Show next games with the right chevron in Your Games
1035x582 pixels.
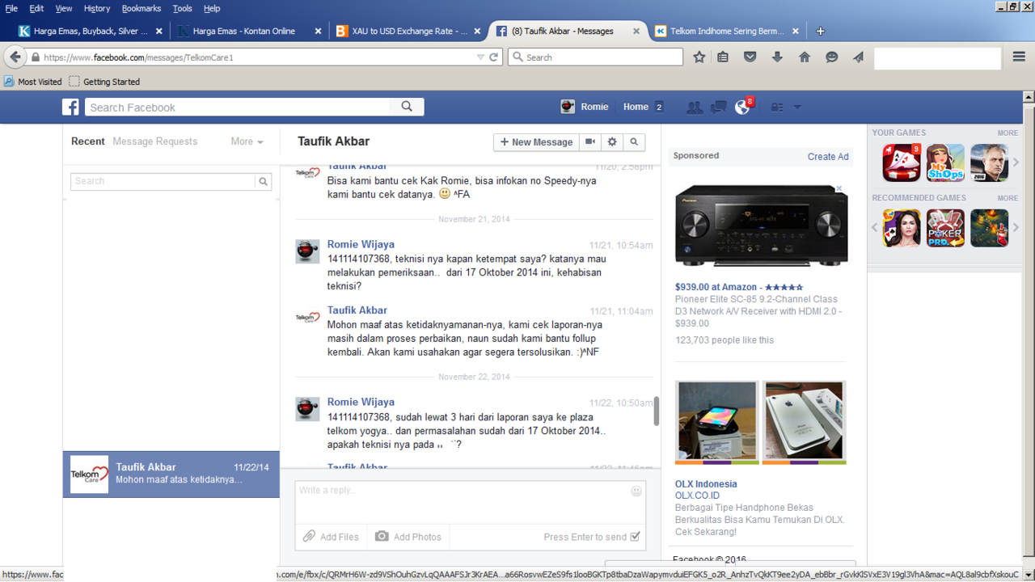1016,162
